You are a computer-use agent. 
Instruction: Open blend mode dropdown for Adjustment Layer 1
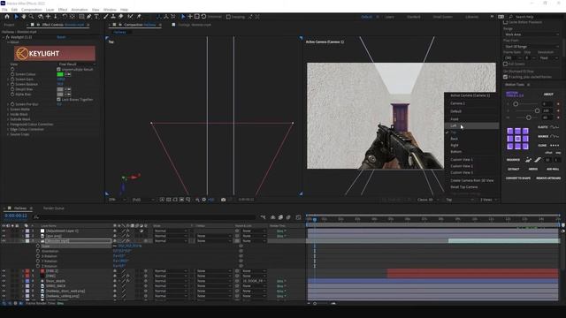click(x=171, y=231)
